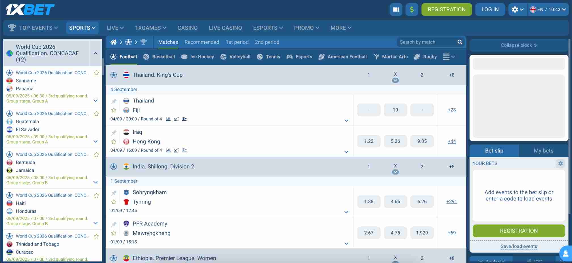
Task: Select Basketball sport filter
Action: pyautogui.click(x=159, y=57)
